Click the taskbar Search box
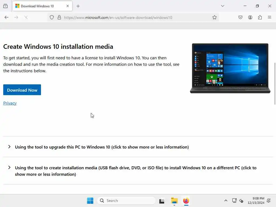This screenshot has height=207, width=276. click(x=126, y=201)
